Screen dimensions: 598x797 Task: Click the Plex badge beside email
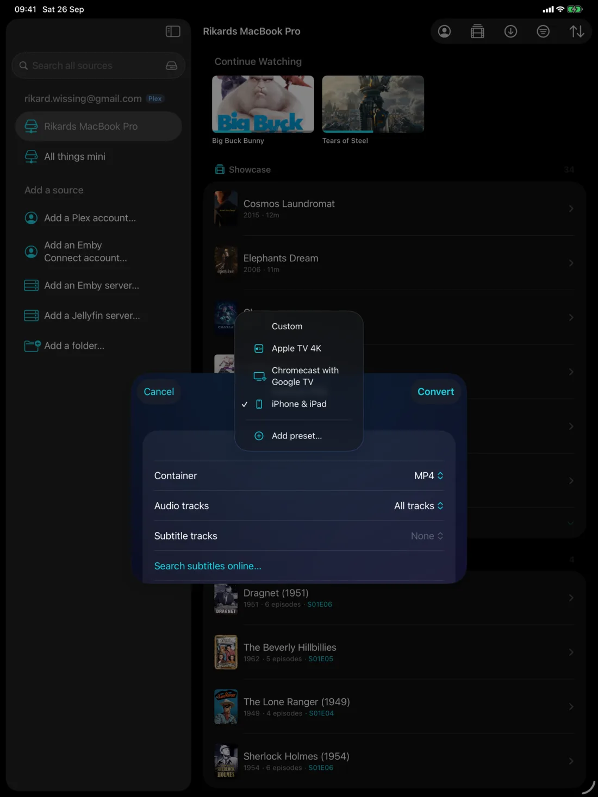coord(155,99)
